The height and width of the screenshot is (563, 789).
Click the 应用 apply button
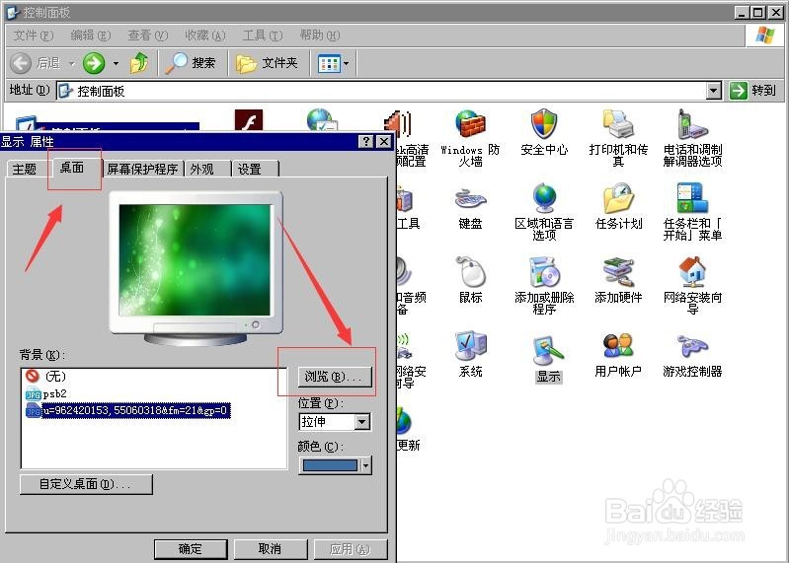(x=351, y=549)
